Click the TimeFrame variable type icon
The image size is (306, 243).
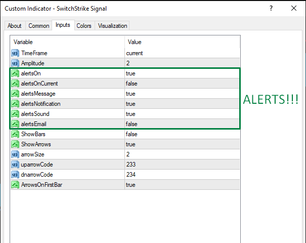(15, 53)
